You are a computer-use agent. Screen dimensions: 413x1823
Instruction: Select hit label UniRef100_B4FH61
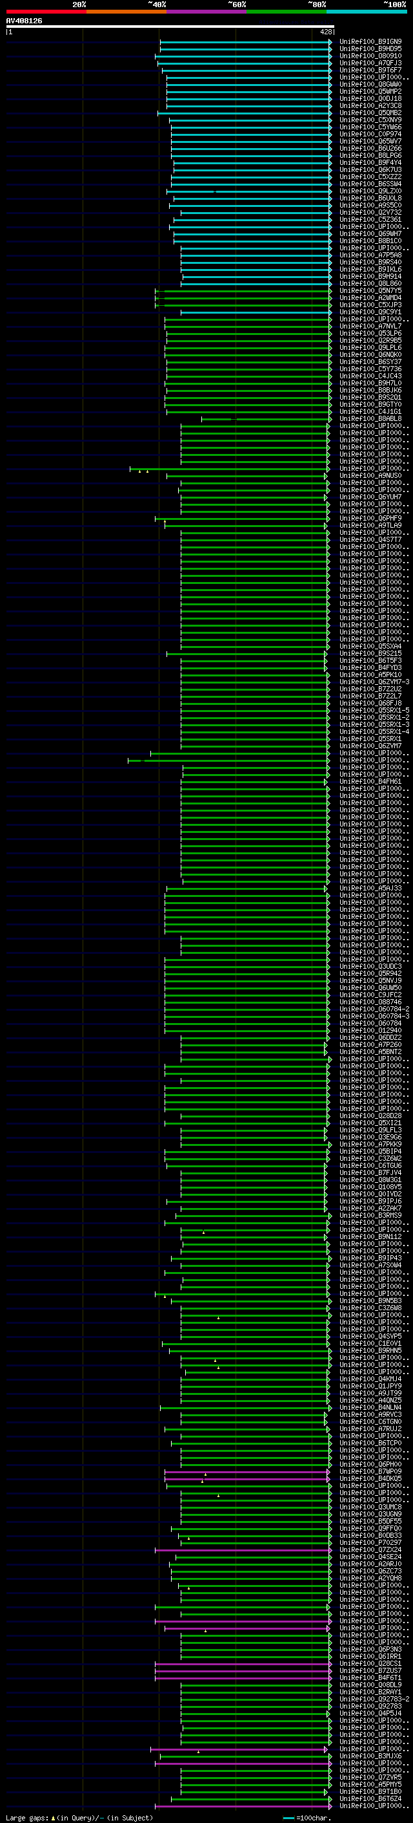coord(370,781)
